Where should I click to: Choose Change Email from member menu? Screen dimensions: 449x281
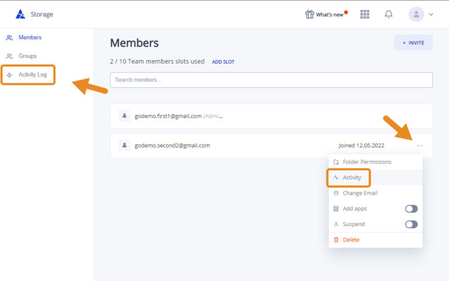click(x=375, y=193)
